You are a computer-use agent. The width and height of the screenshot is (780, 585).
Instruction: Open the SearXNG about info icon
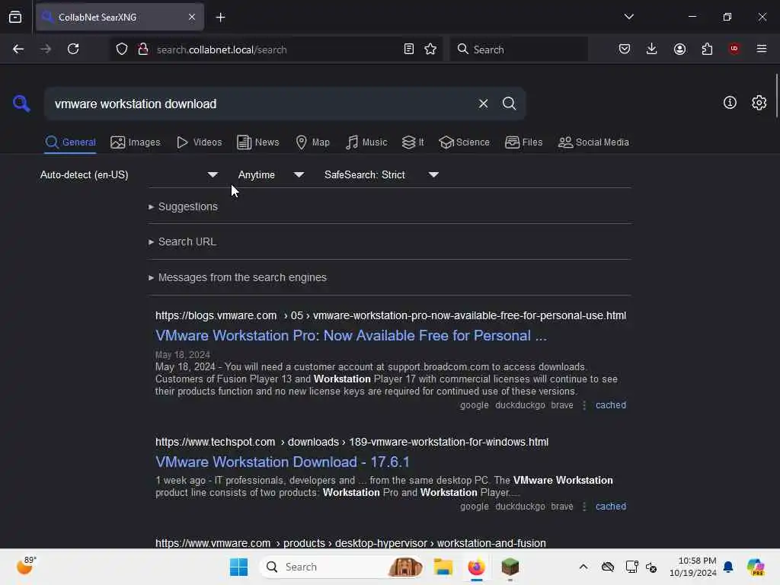(x=730, y=103)
